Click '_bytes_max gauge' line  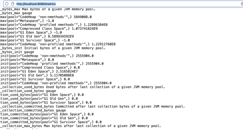16,13
